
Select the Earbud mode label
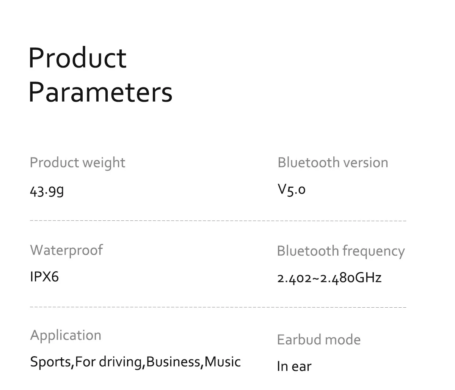click(319, 340)
